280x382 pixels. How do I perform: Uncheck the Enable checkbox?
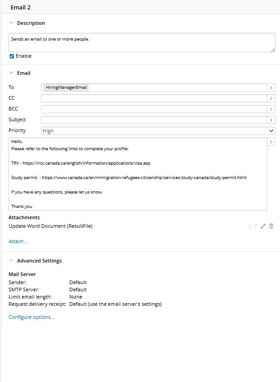(12, 56)
